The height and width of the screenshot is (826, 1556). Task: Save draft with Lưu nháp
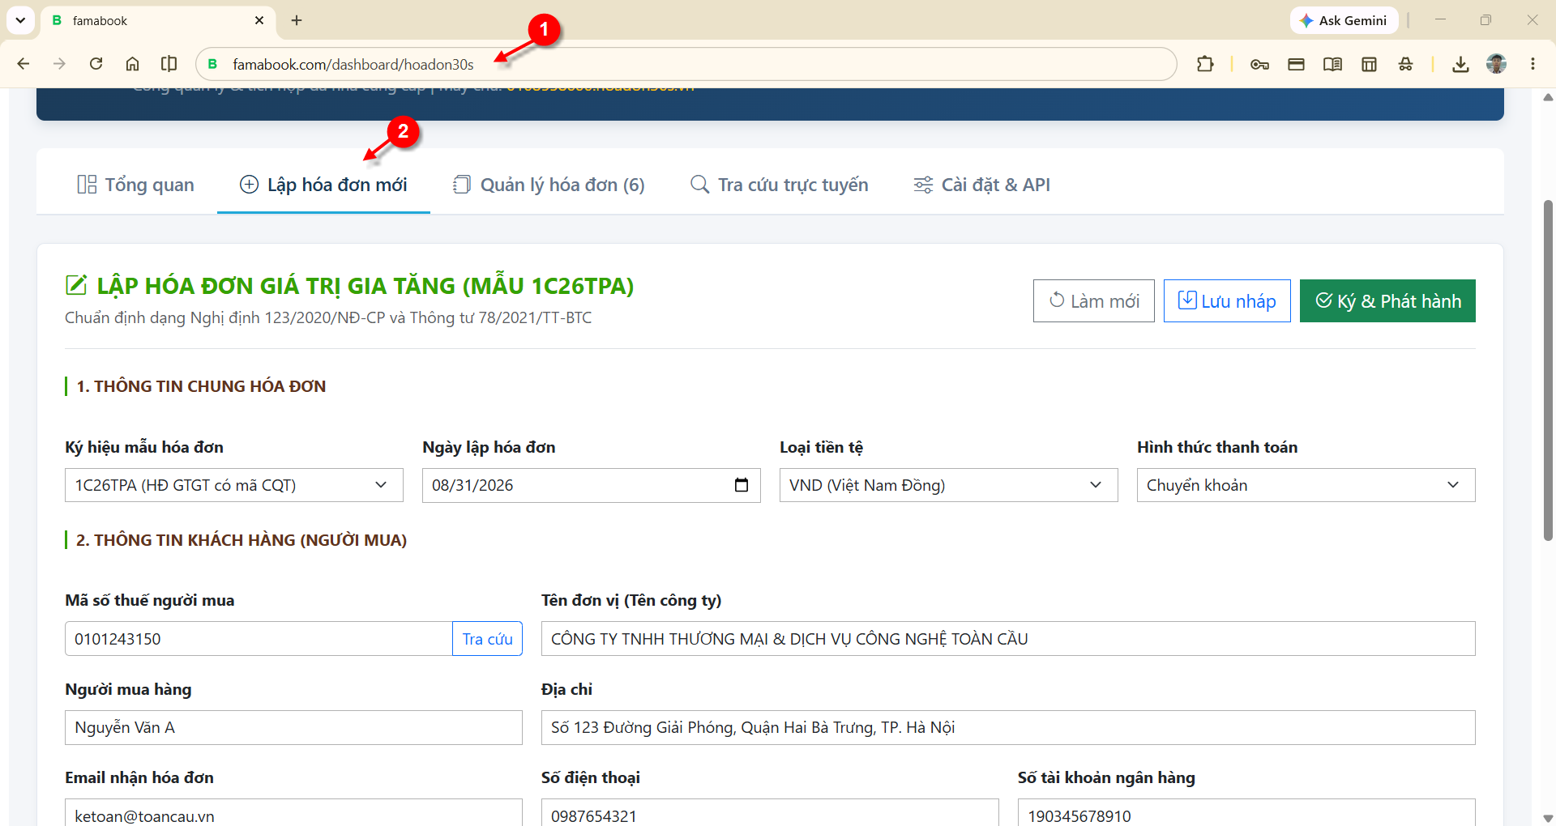point(1227,300)
